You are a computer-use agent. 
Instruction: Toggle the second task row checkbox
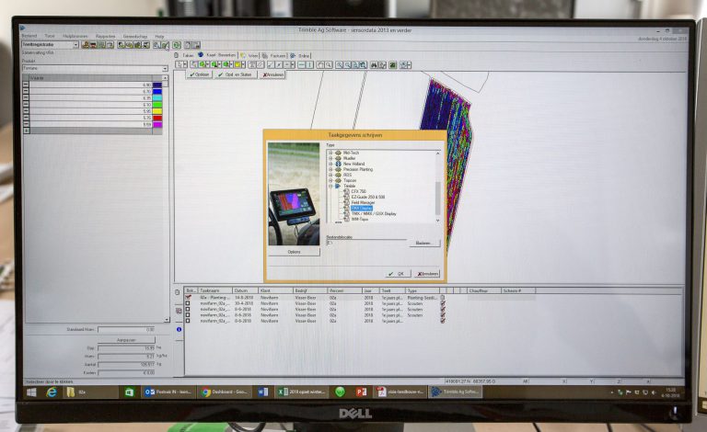pyautogui.click(x=190, y=304)
